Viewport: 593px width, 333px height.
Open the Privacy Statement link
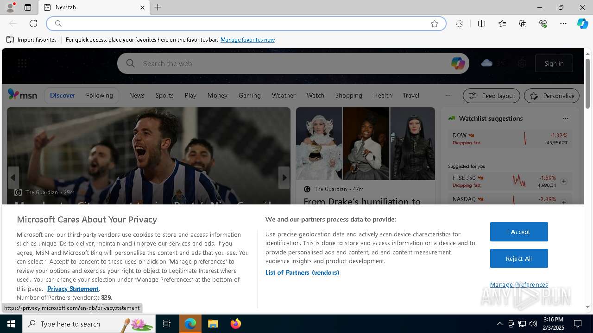pyautogui.click(x=73, y=289)
